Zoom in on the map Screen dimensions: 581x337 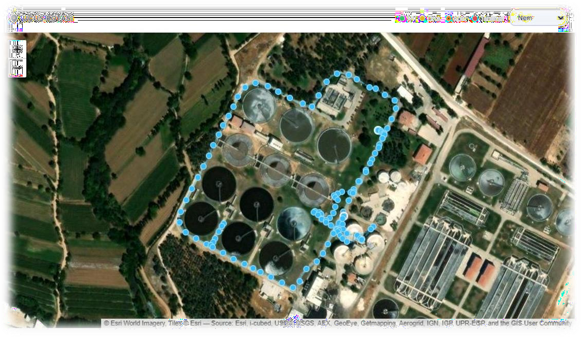pos(17,49)
